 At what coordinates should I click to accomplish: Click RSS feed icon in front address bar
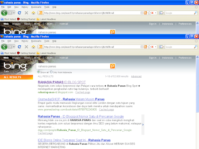[x=145, y=47]
